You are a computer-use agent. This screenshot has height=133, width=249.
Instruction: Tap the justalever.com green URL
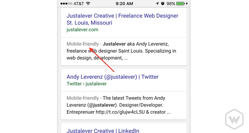(82, 30)
